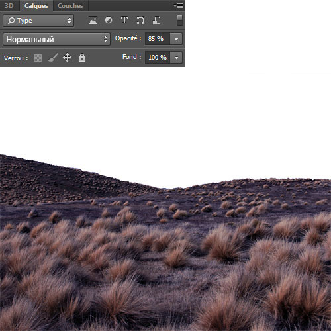Open the Couches tab

tap(70, 5)
